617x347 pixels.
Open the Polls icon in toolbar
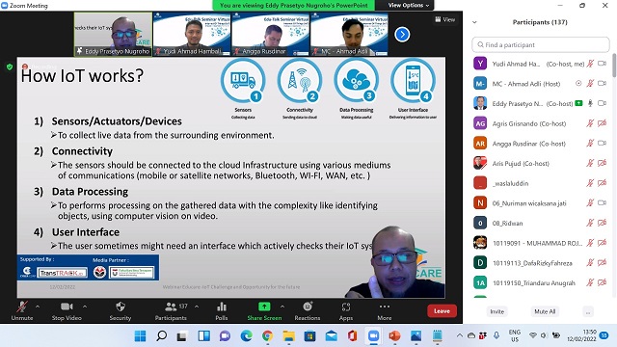pyautogui.click(x=222, y=307)
